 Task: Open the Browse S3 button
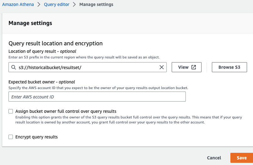(229, 67)
